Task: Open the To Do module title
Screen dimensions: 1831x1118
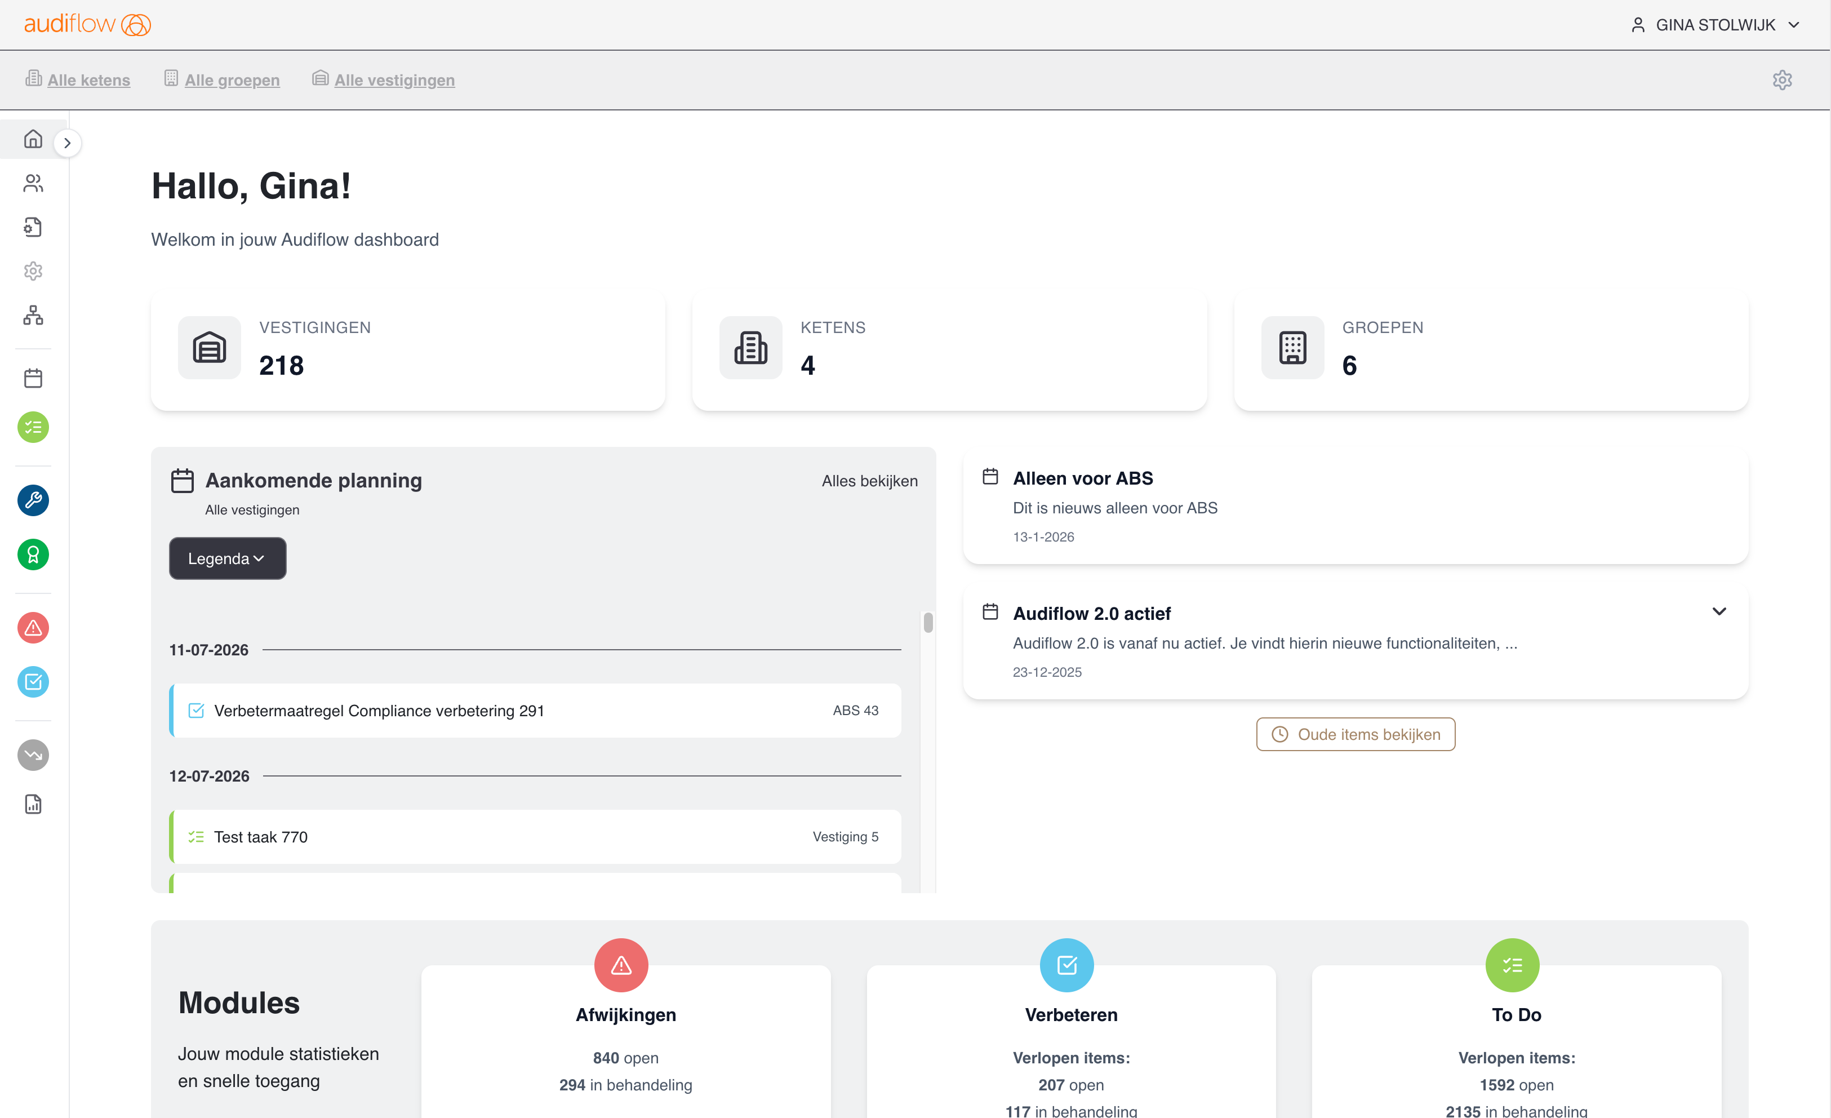Action: point(1517,1015)
